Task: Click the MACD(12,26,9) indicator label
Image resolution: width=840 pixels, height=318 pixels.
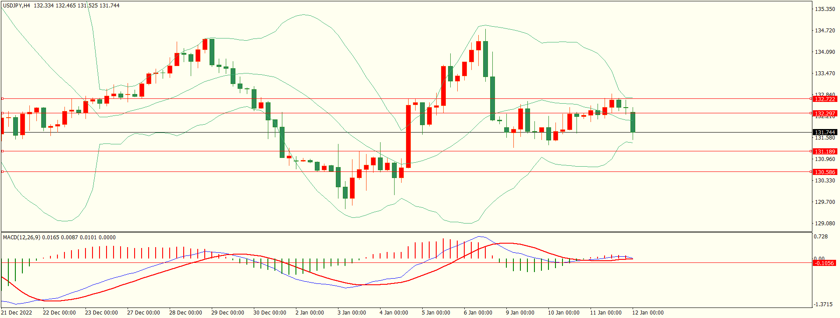Action: [21, 238]
